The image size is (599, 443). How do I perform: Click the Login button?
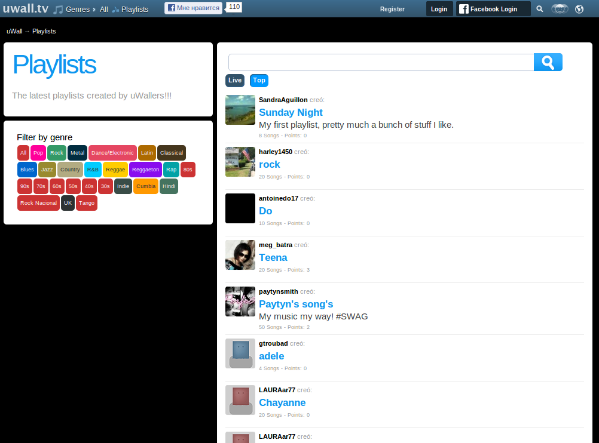click(439, 9)
